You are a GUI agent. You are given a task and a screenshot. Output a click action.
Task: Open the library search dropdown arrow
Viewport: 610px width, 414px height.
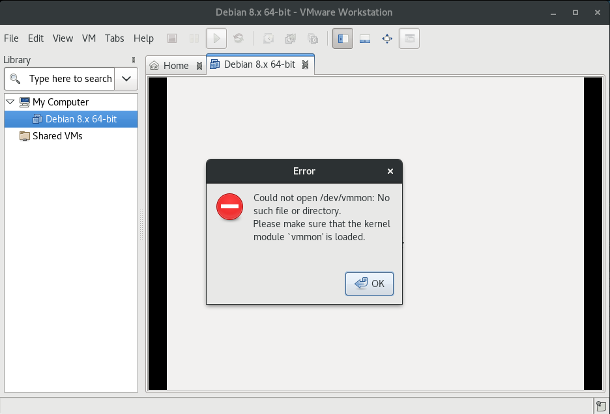pyautogui.click(x=126, y=79)
